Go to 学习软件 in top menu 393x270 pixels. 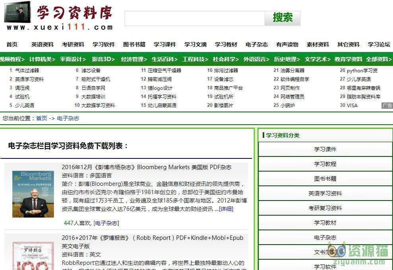pyautogui.click(x=103, y=44)
